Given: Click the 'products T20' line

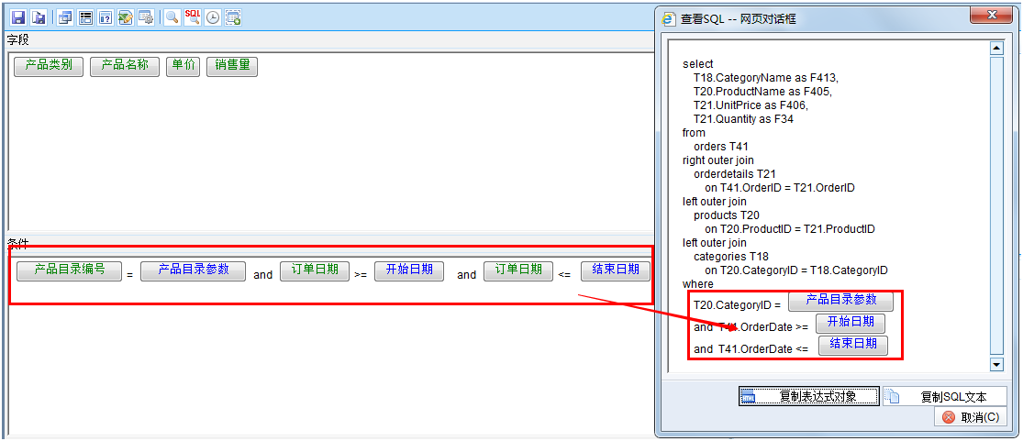Looking at the screenshot, I should coord(726,215).
